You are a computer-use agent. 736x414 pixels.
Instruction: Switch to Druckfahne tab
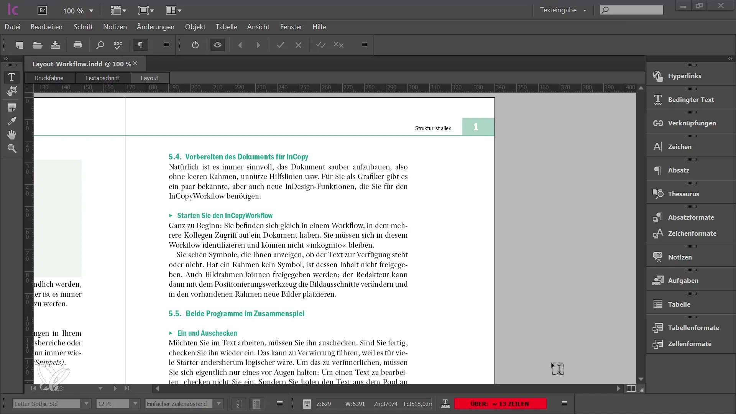coord(49,77)
